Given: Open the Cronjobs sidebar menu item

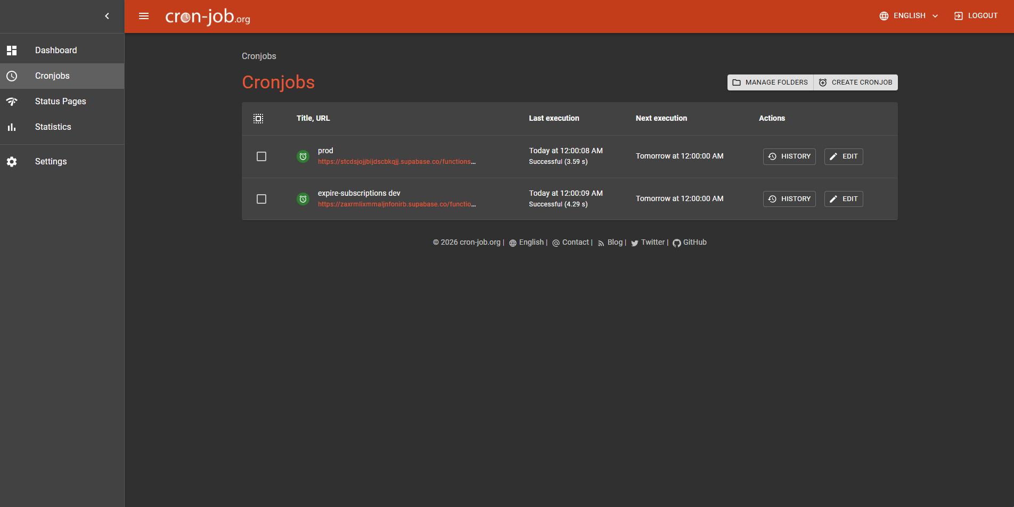Looking at the screenshot, I should pos(52,76).
